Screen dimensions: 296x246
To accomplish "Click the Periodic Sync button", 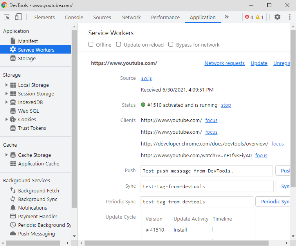I will [x=273, y=201].
